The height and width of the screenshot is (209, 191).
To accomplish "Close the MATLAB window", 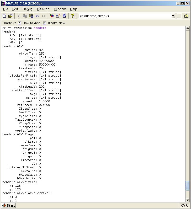I will coord(187,3).
